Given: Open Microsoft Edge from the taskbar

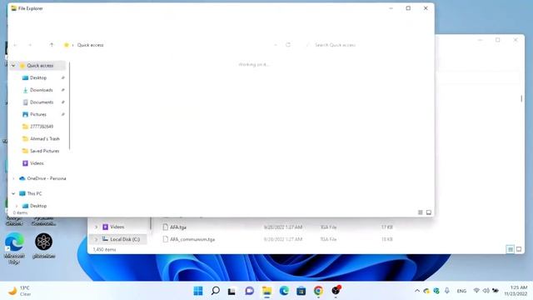Looking at the screenshot, I should click(x=284, y=291).
